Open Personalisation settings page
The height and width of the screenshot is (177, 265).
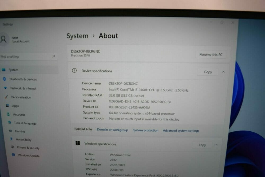21,97
